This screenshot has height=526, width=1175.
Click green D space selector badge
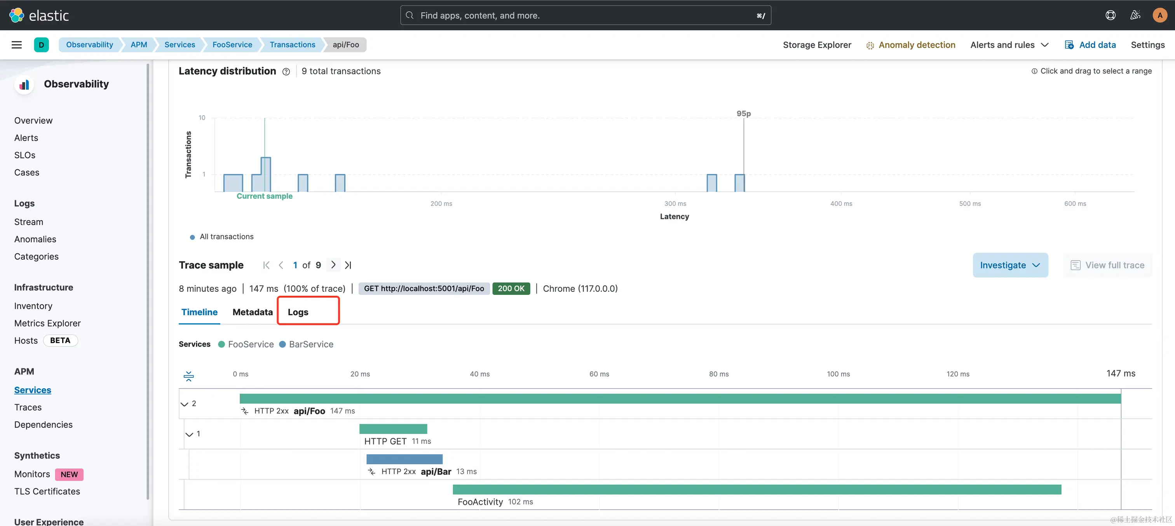(x=41, y=45)
